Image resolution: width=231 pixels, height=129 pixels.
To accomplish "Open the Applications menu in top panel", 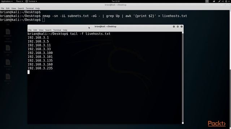I will [7, 1].
